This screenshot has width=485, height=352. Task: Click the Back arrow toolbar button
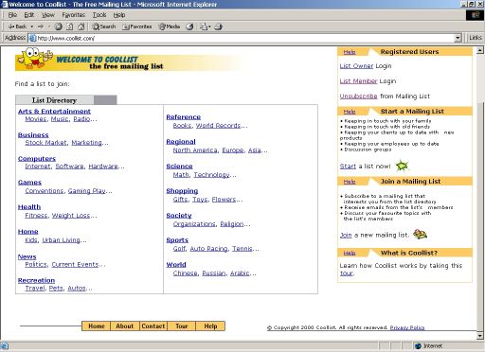pyautogui.click(x=17, y=26)
